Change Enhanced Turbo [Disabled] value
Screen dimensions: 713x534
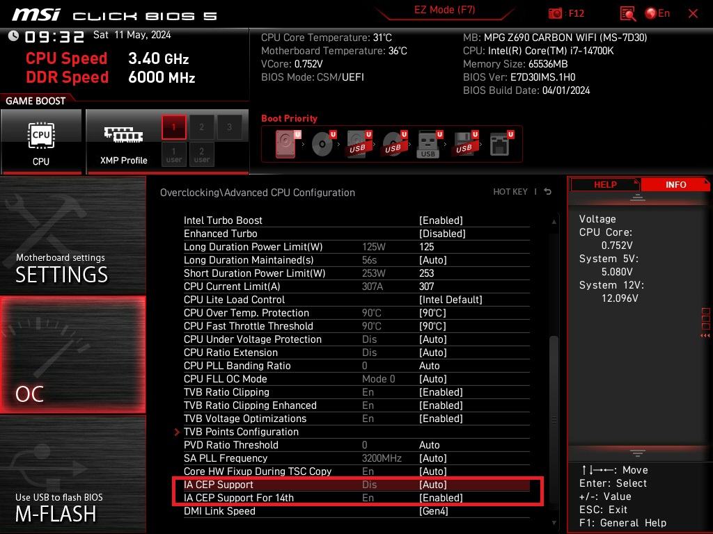click(x=442, y=234)
